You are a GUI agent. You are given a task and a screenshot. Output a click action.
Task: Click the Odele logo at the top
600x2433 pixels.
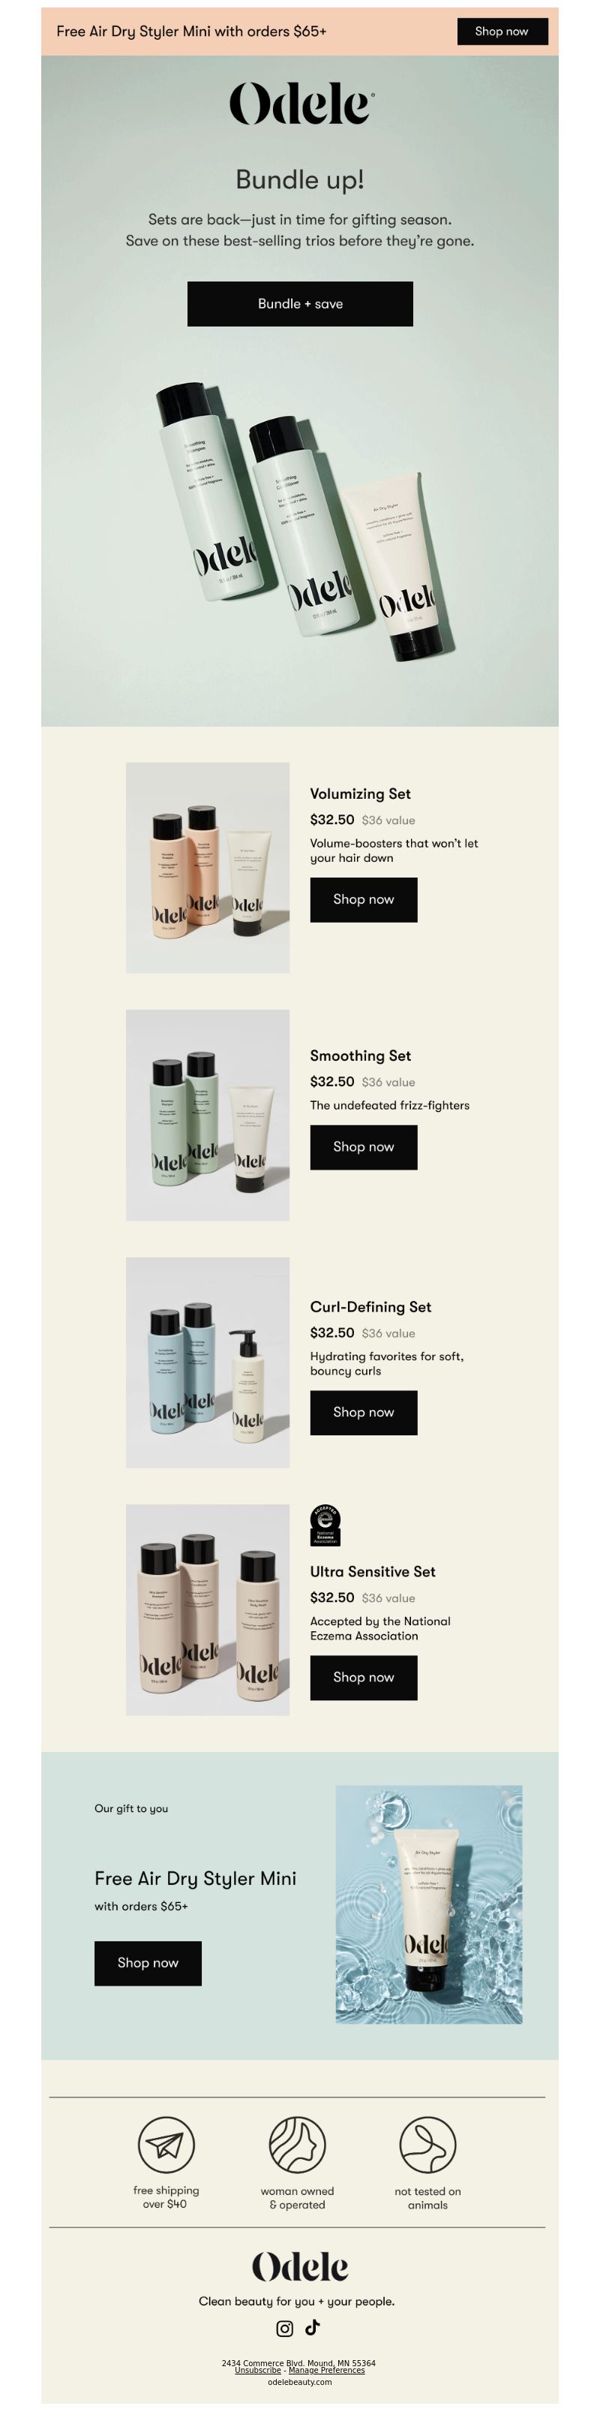tap(301, 104)
